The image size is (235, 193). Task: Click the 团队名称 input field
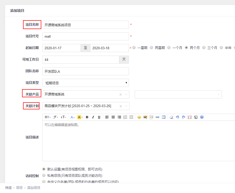click(86, 71)
